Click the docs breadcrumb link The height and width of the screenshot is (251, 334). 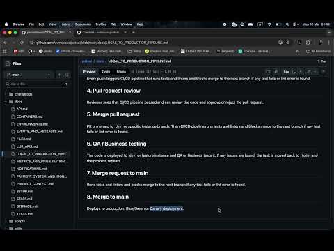[100, 61]
